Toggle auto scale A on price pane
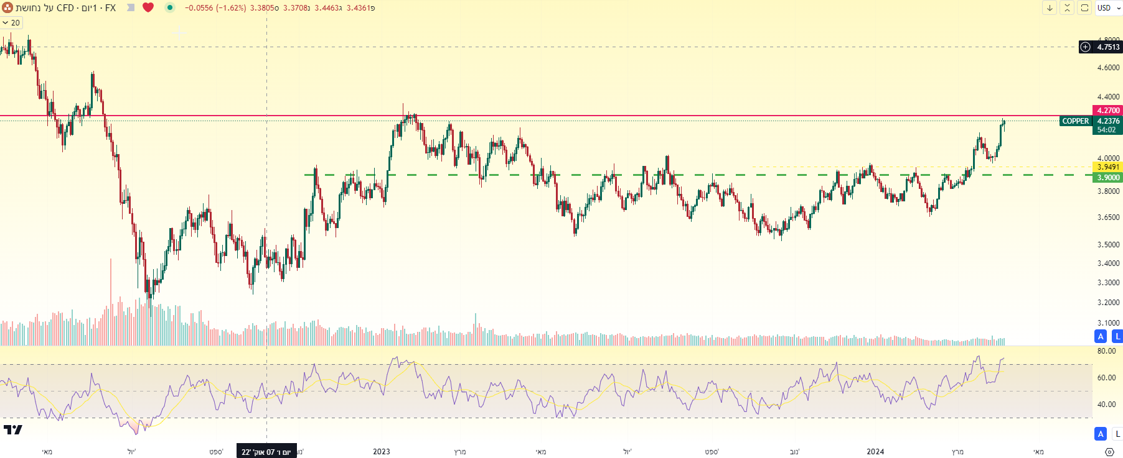Image resolution: width=1123 pixels, height=458 pixels. tap(1101, 336)
